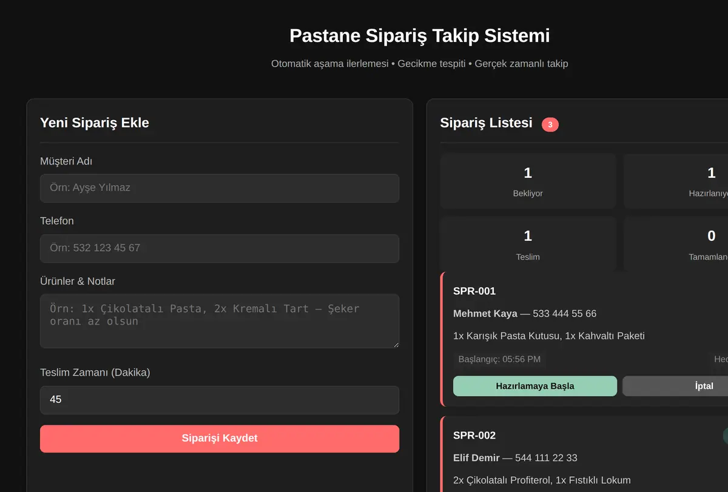This screenshot has height=492, width=728.
Task: Click the SPR-002 order ID
Action: 474,436
